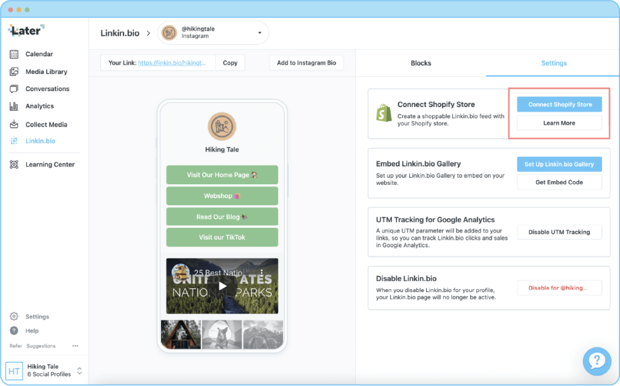Click Set Up Linkin.bio Gallery button
The width and height of the screenshot is (620, 386).
(559, 164)
